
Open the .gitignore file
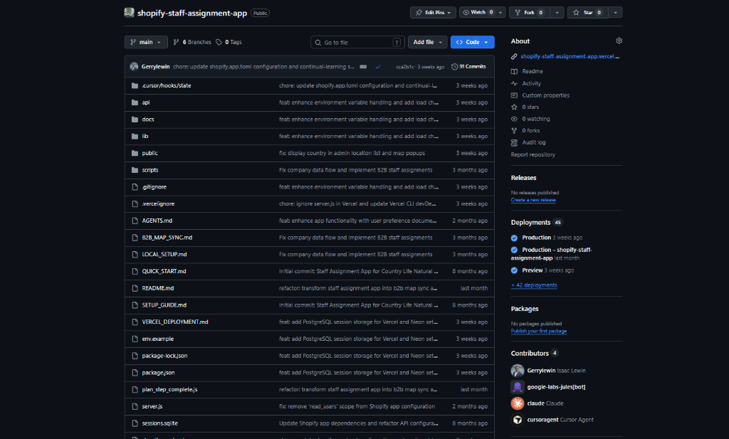tap(154, 186)
